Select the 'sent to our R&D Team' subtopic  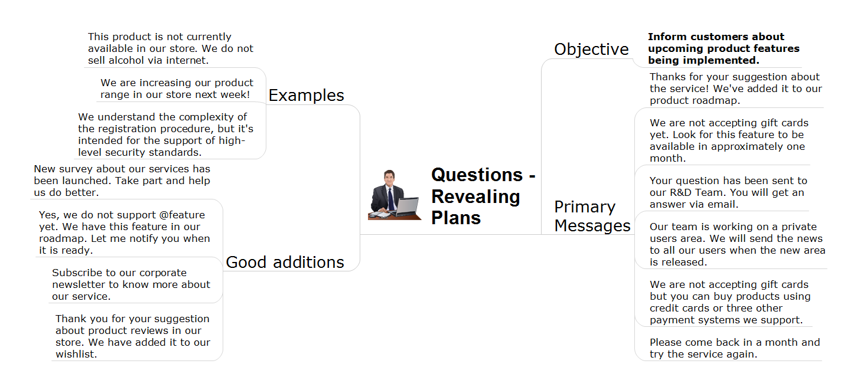pyautogui.click(x=728, y=192)
